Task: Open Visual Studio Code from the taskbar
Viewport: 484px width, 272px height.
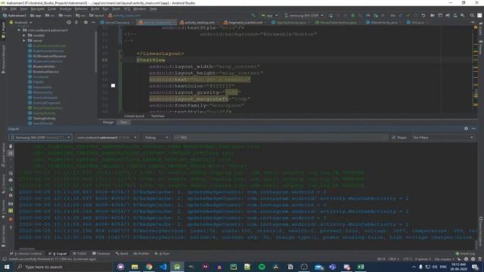Action: pyautogui.click(x=163, y=267)
